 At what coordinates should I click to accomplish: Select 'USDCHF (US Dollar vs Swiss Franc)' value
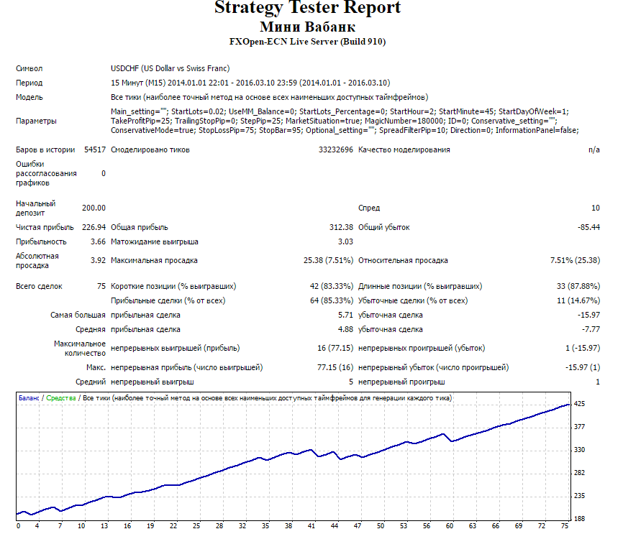[x=170, y=68]
